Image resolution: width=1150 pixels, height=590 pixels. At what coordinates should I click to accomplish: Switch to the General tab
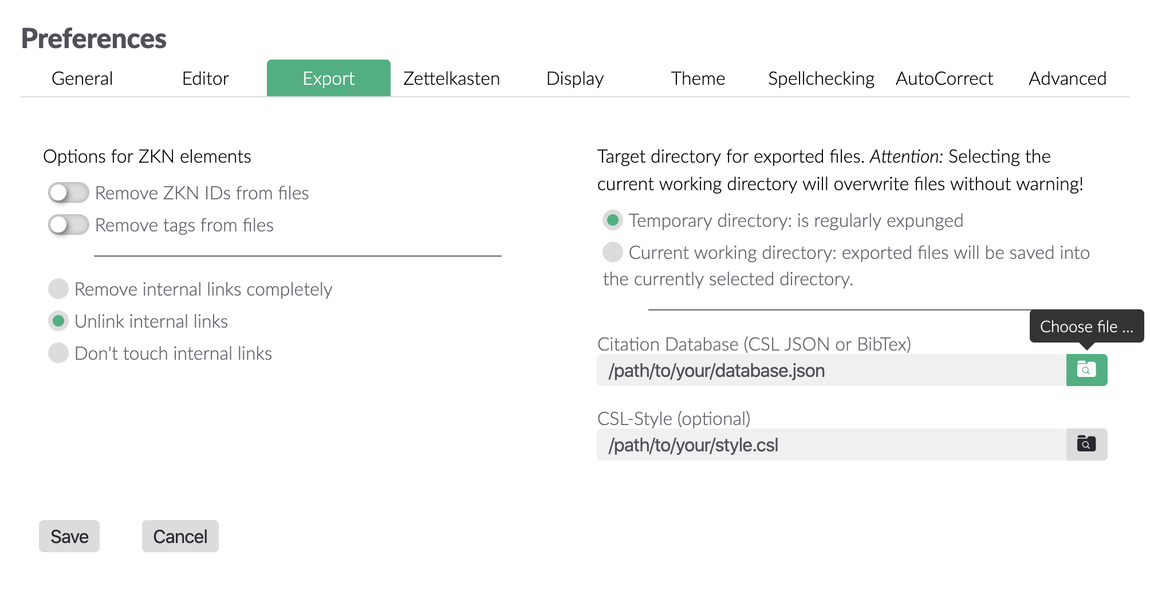click(x=81, y=78)
